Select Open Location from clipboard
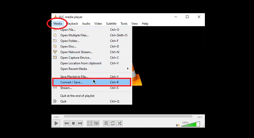 (x=92, y=63)
